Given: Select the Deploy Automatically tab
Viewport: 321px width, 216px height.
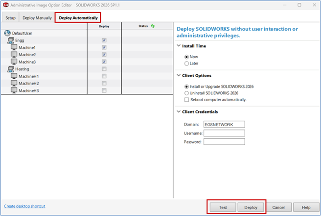Looking at the screenshot, I should [78, 18].
